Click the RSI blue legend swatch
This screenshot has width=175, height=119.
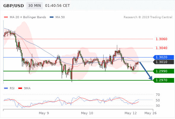pyautogui.click(x=6, y=88)
